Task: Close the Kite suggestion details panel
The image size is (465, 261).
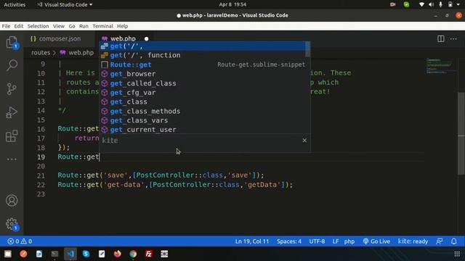Action: coord(304,140)
